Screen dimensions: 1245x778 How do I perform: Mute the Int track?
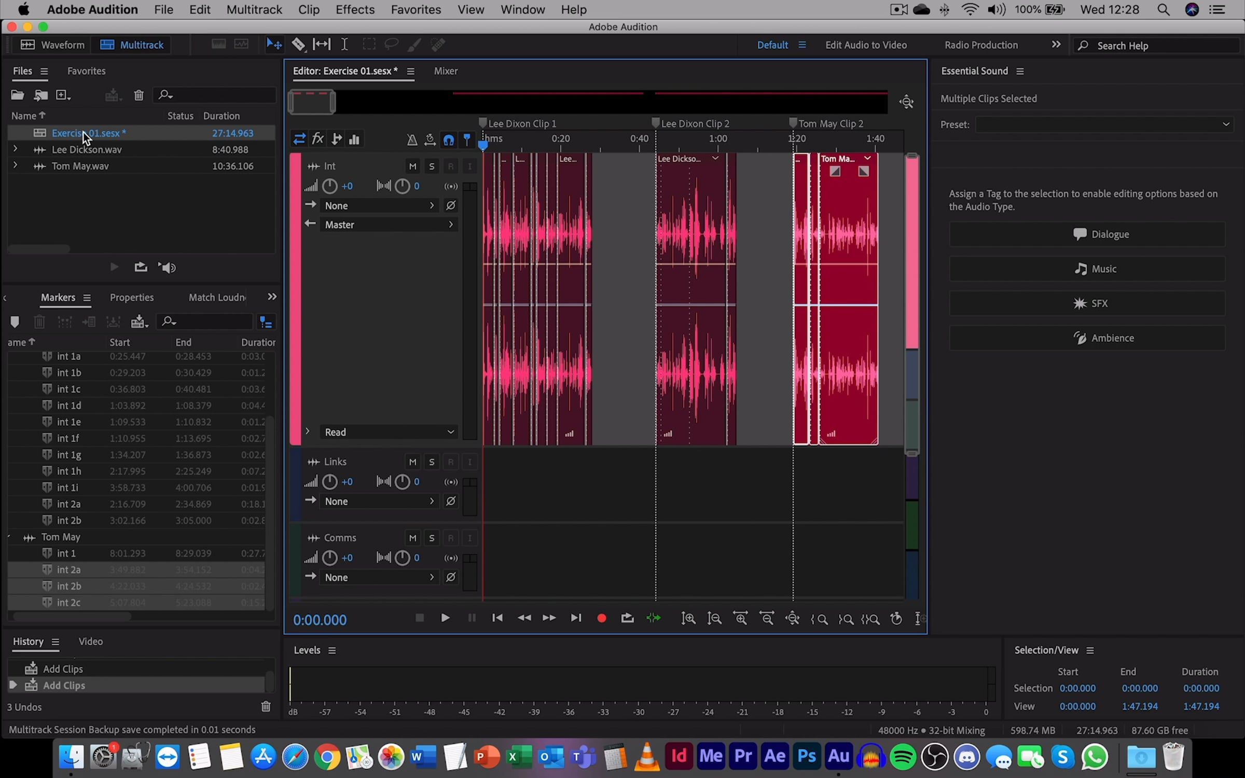(x=412, y=166)
